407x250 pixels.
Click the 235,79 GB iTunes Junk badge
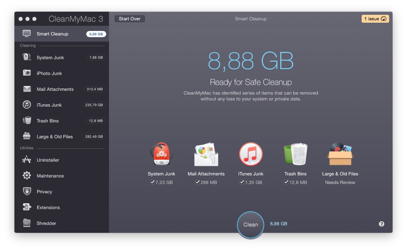(x=94, y=105)
